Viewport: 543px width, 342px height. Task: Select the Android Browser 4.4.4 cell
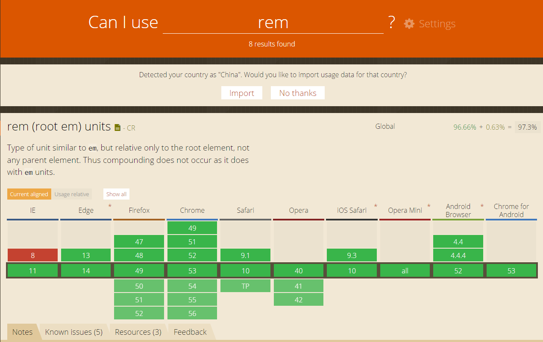coord(458,255)
